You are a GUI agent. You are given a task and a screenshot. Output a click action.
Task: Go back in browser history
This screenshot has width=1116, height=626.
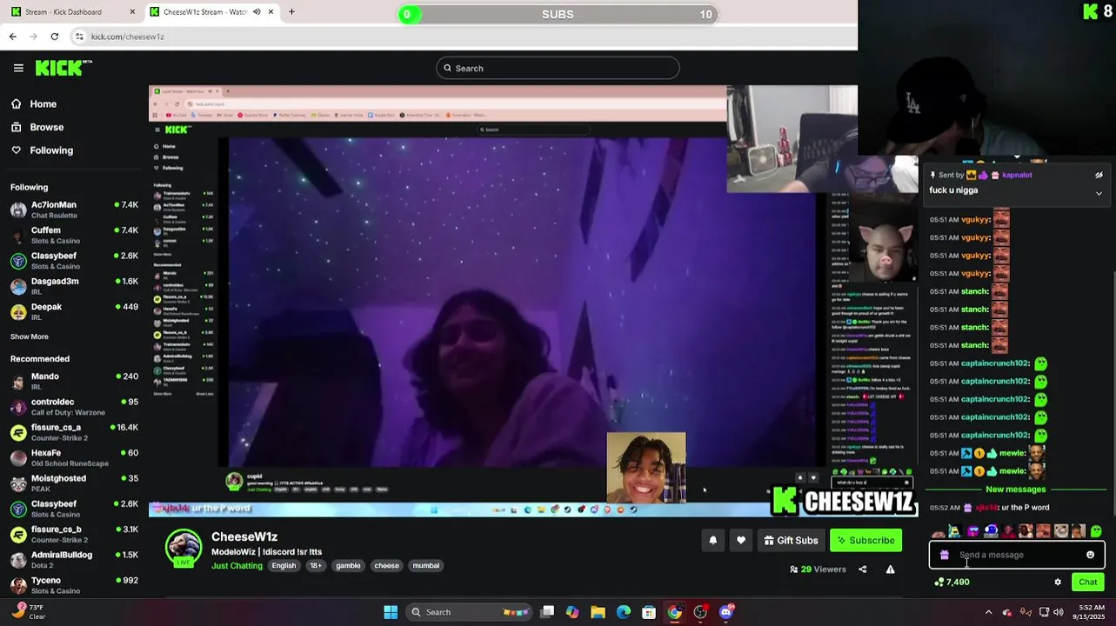click(x=13, y=37)
